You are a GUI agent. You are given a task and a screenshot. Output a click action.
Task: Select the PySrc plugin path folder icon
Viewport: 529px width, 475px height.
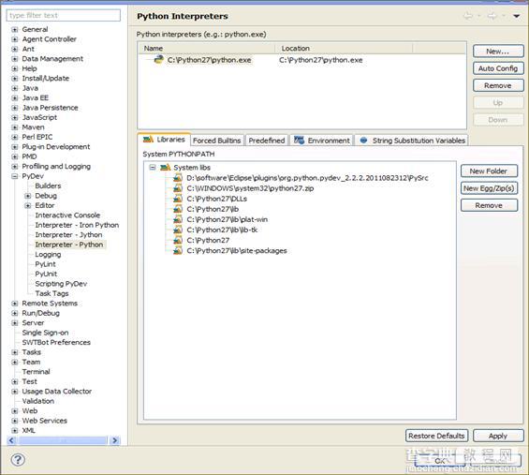(x=178, y=178)
